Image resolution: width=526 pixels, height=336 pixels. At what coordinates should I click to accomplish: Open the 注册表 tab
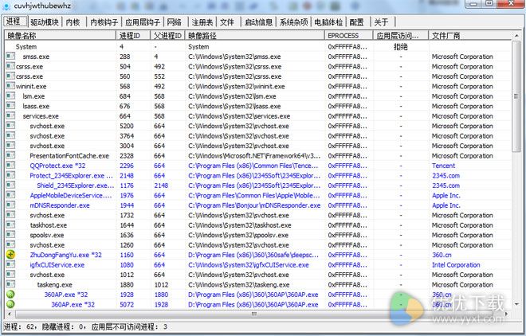pos(202,22)
